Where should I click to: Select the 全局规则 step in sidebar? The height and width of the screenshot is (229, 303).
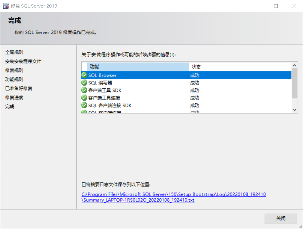14,52
